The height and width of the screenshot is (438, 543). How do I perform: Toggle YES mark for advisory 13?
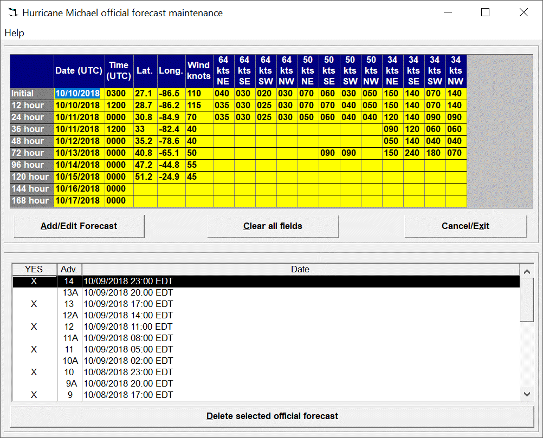(34, 304)
